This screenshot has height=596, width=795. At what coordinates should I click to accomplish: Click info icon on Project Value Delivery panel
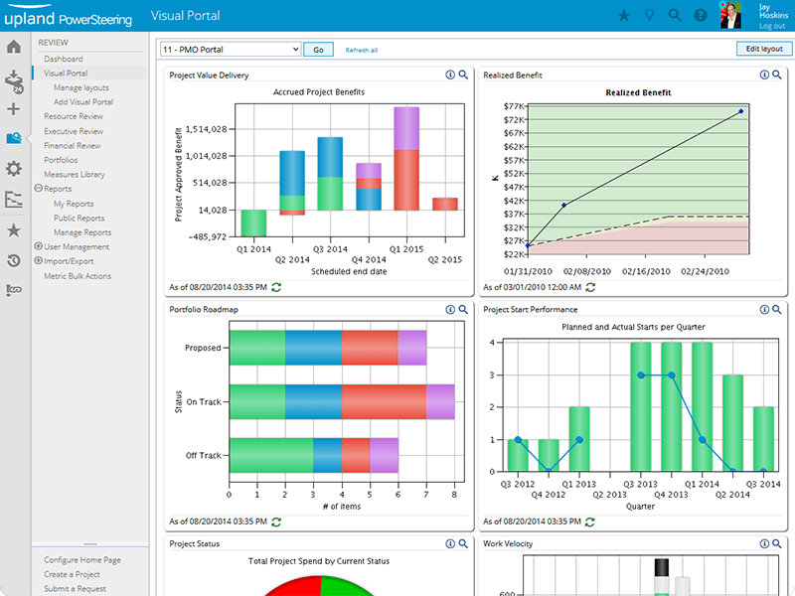(450, 74)
